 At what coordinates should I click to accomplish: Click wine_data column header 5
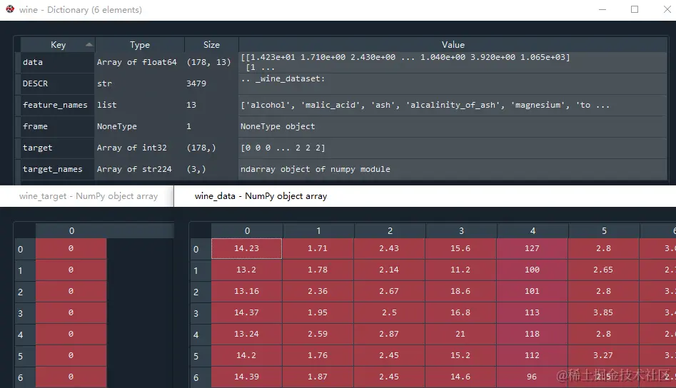click(x=604, y=231)
